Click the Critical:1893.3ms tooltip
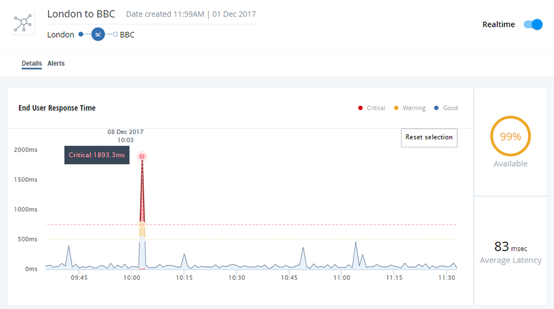The height and width of the screenshot is (309, 554). point(97,155)
